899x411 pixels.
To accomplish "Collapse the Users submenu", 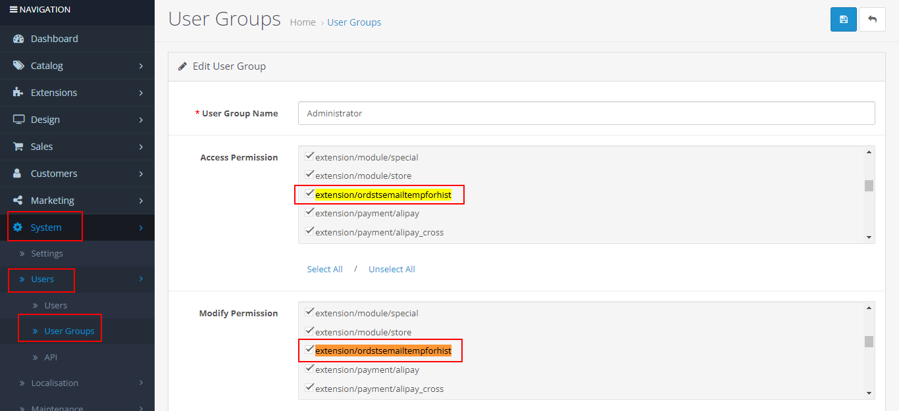I will pyautogui.click(x=43, y=280).
